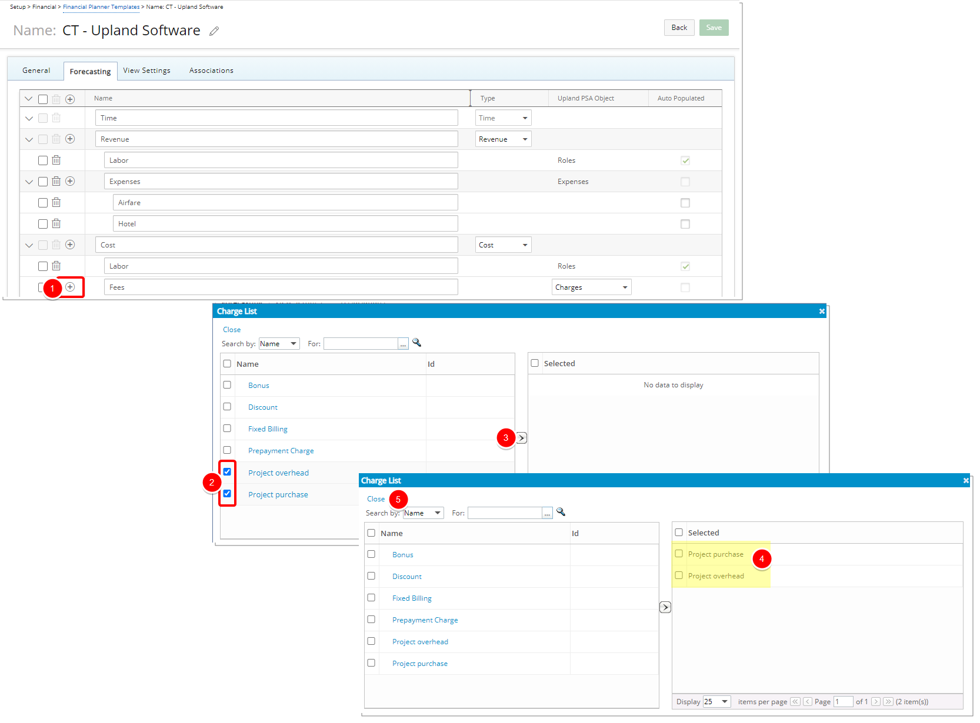Viewport: 980px width, 723px height.
Task: Open the Revenue type dropdown
Action: (x=503, y=139)
